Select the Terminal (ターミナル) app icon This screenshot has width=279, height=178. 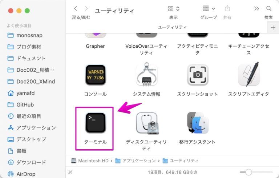click(x=96, y=123)
